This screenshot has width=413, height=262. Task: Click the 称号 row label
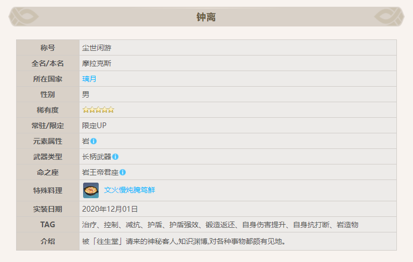click(48, 48)
